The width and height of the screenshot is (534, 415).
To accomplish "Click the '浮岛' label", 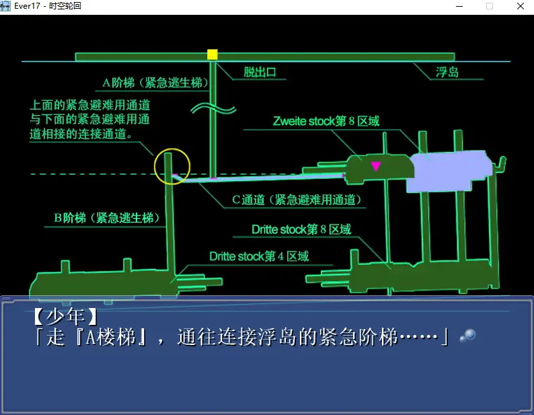I will tap(447, 72).
